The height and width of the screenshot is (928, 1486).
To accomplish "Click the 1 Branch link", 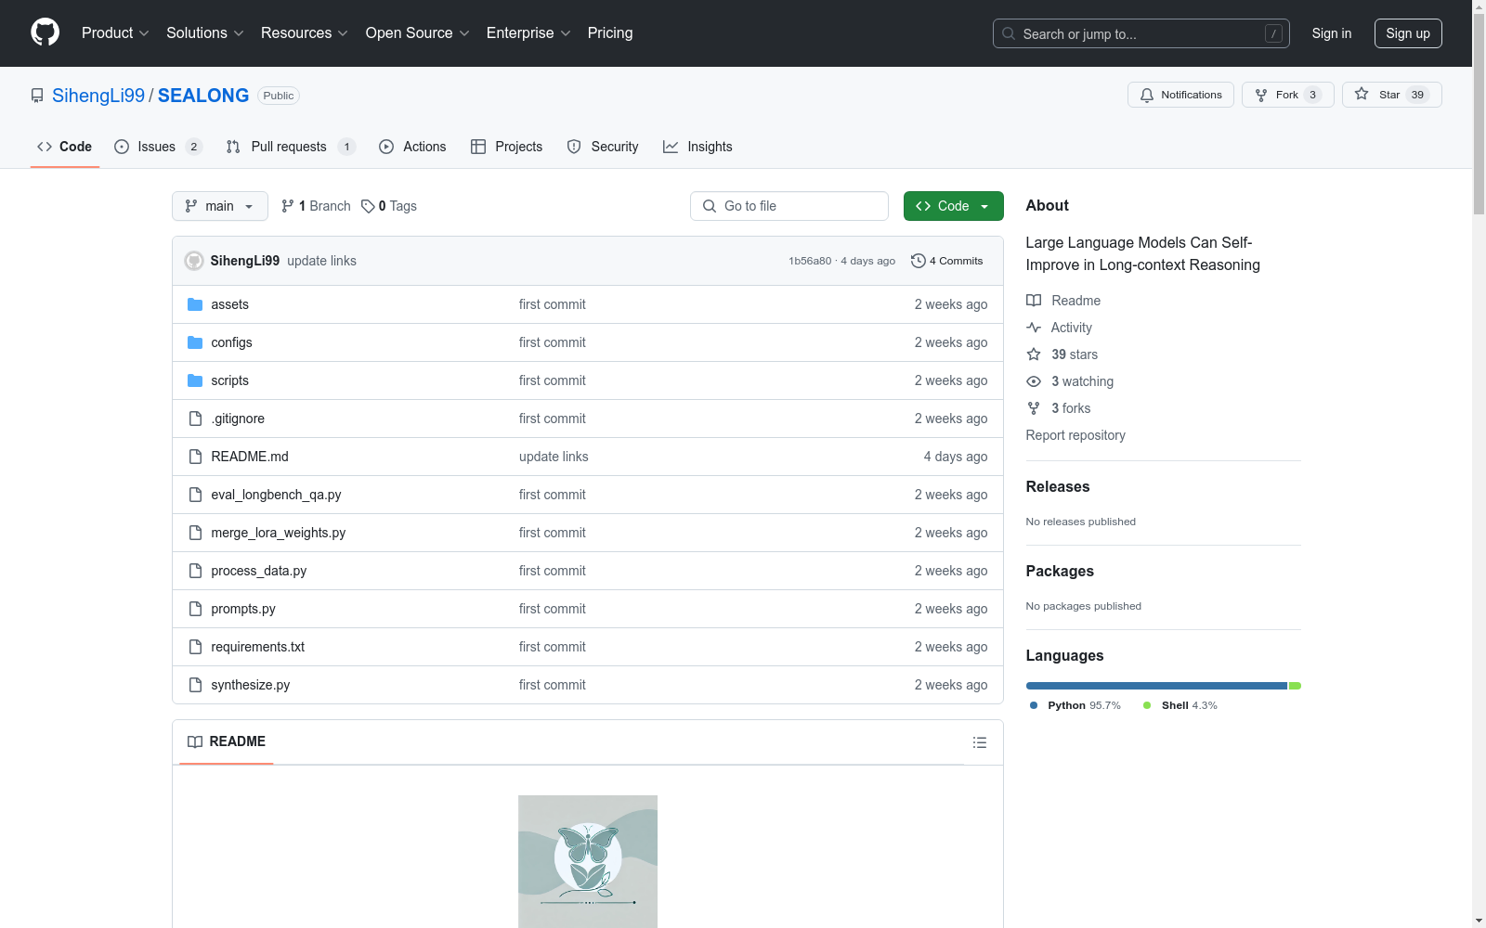I will coord(316,206).
